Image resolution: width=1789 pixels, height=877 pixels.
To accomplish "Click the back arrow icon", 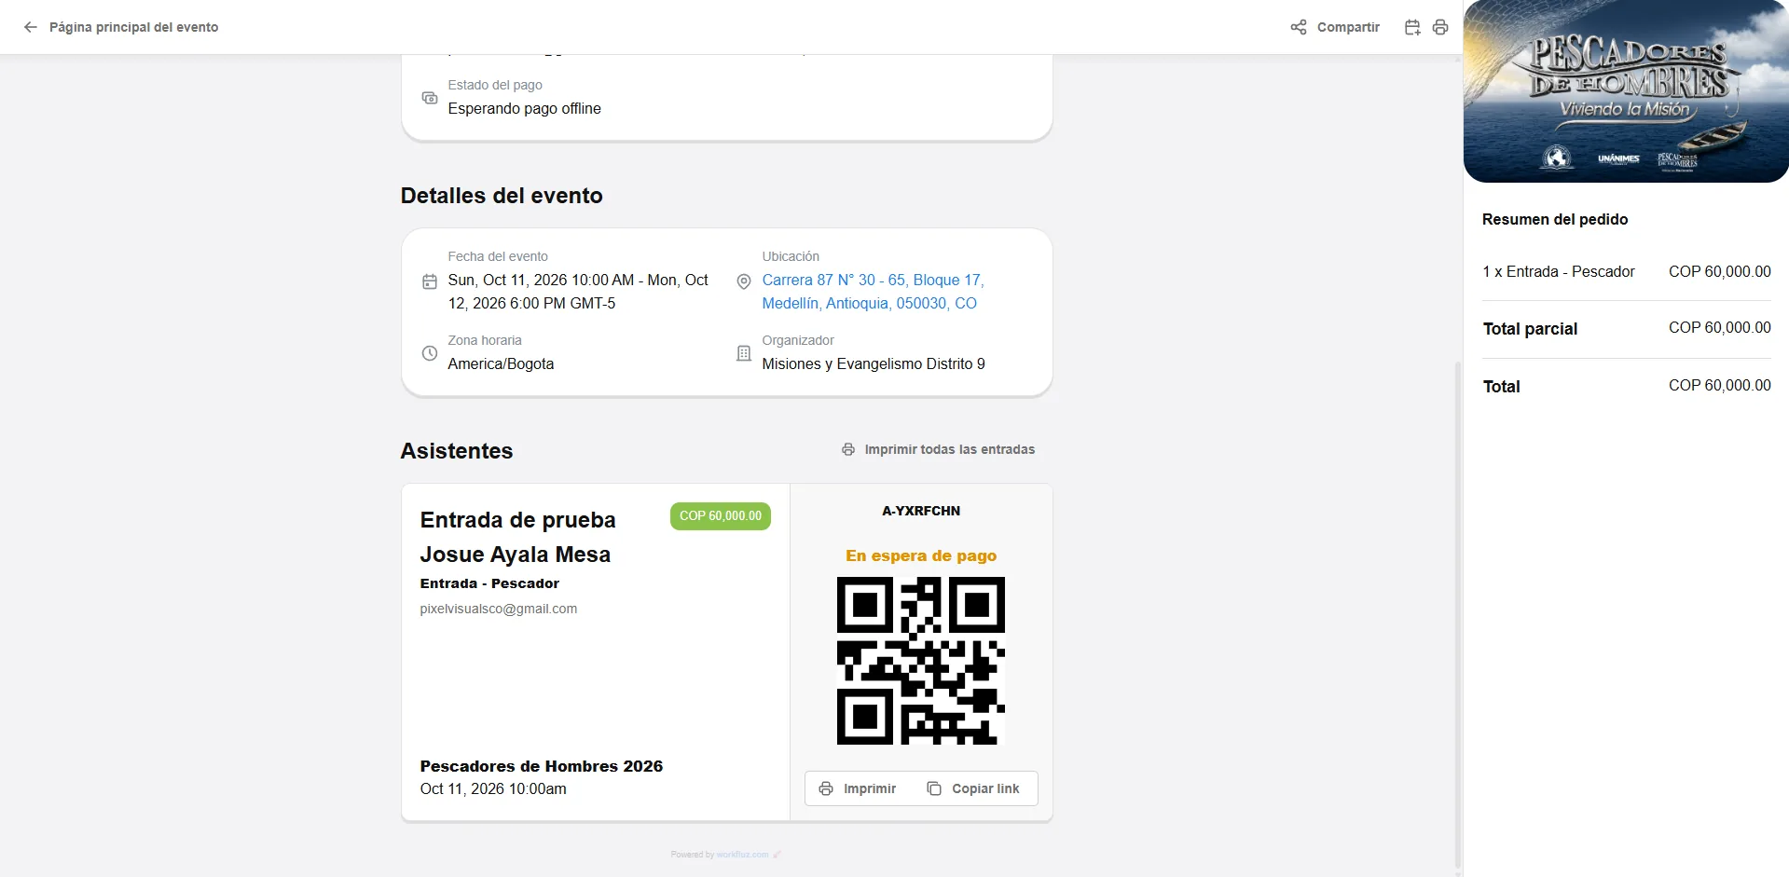I will [31, 27].
